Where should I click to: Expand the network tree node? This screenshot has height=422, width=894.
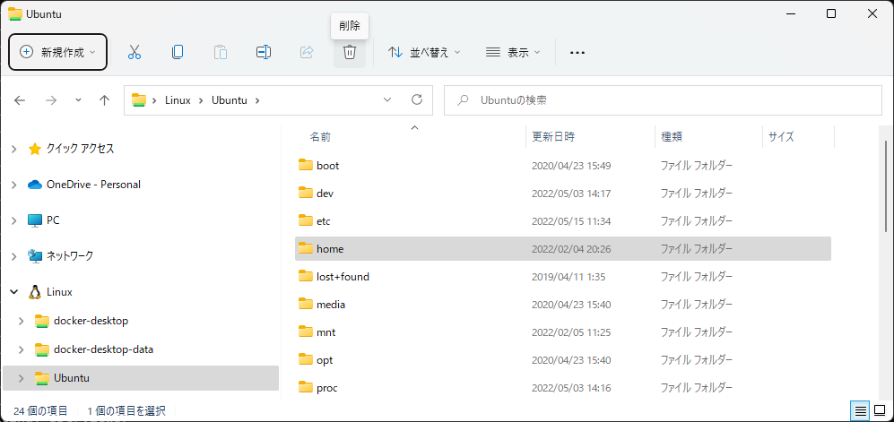[x=14, y=256]
